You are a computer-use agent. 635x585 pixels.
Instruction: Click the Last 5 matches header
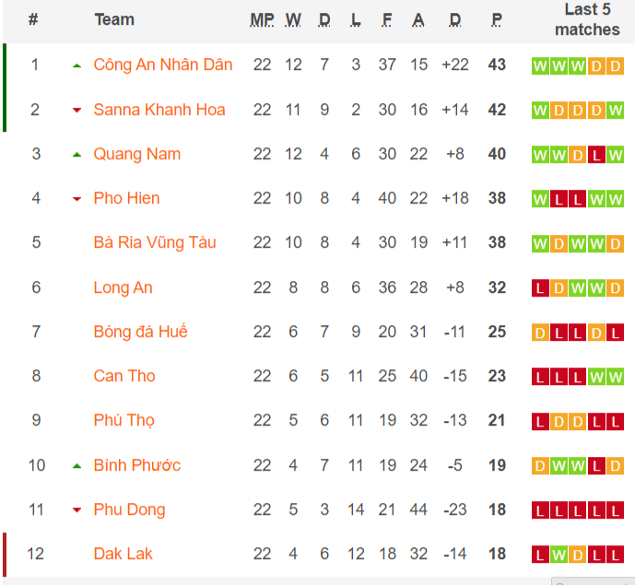point(587,19)
